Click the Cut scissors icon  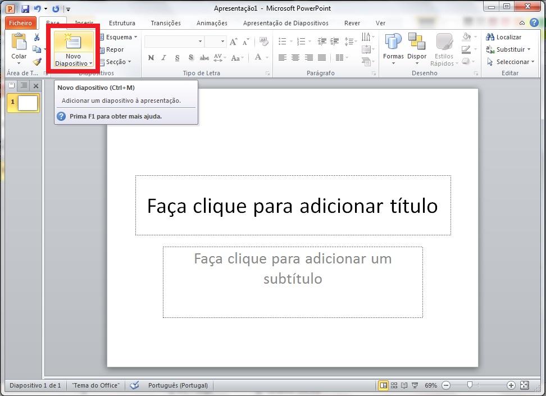click(x=37, y=37)
